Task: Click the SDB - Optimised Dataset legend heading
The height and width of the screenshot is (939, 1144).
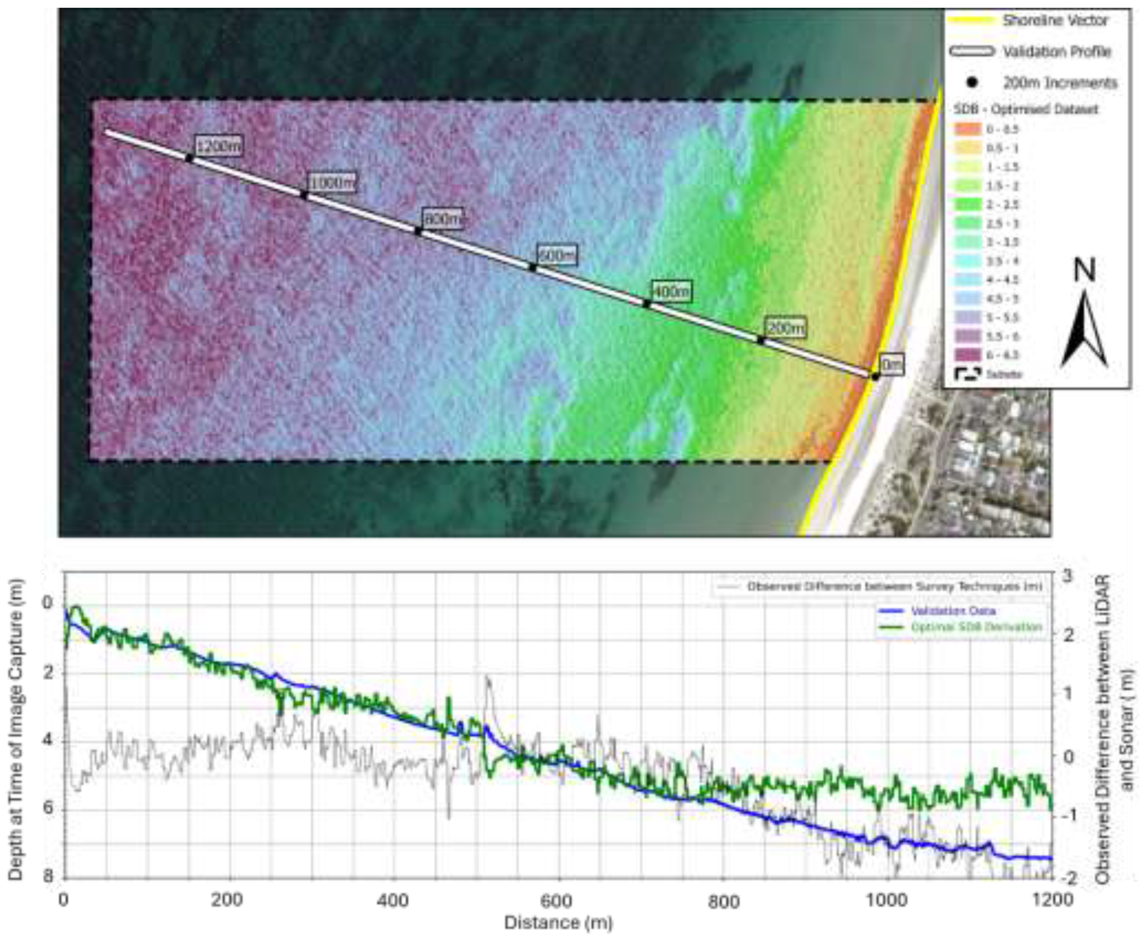Action: click(x=1026, y=109)
